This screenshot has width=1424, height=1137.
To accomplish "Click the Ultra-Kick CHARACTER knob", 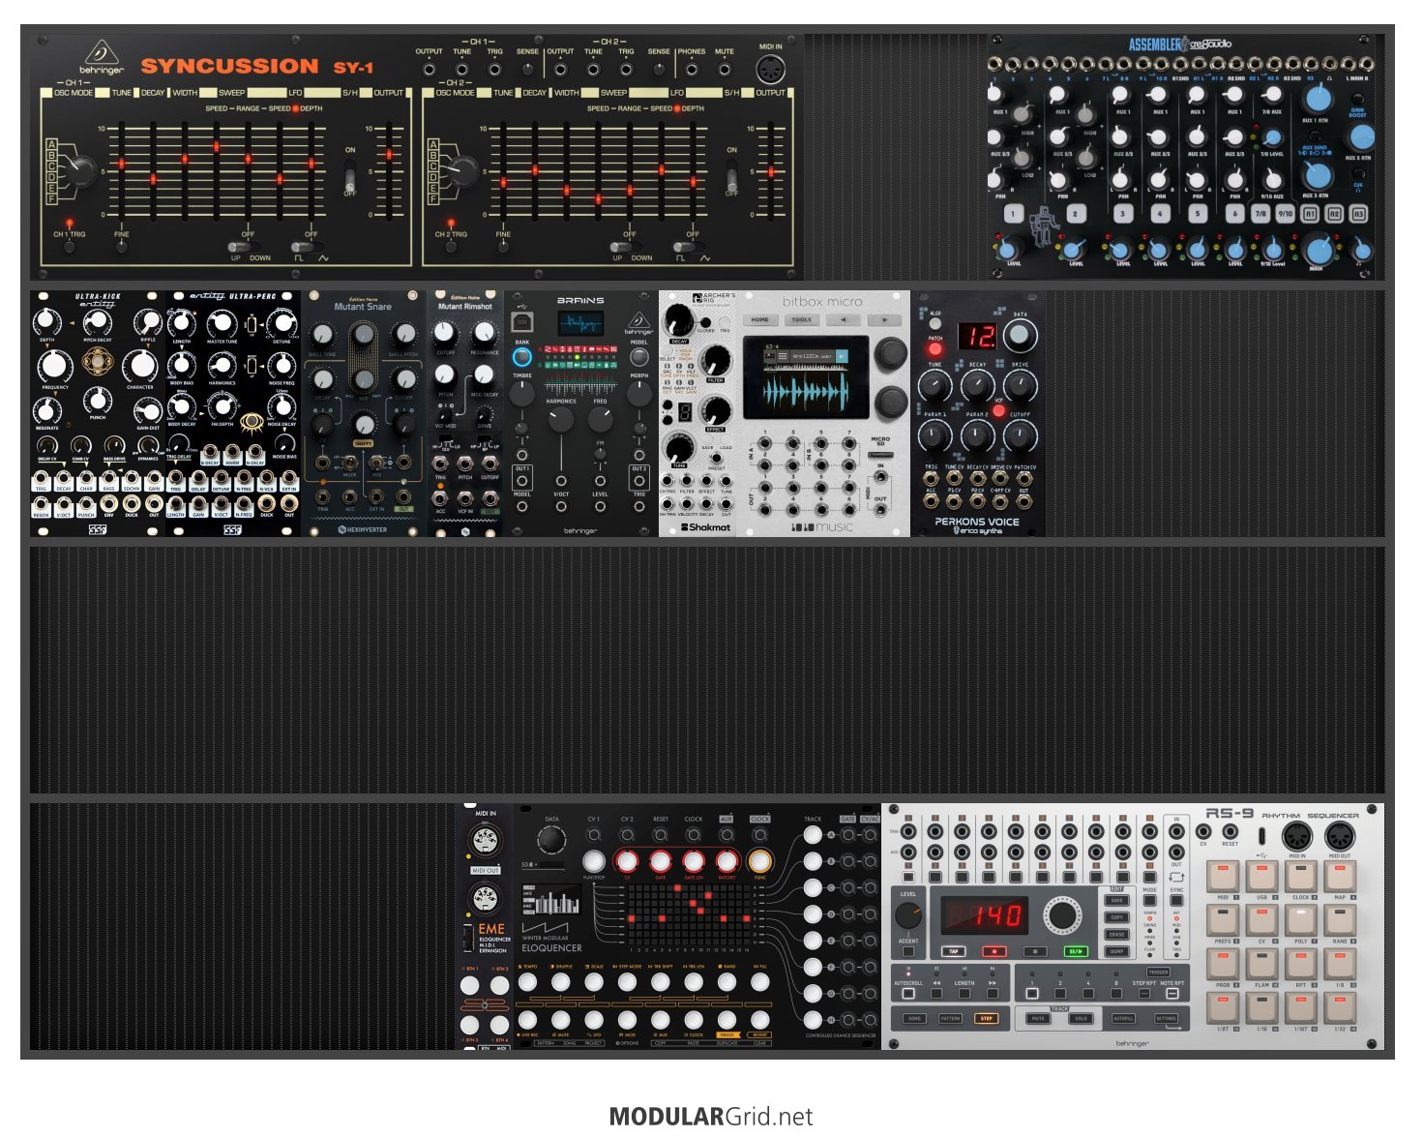I will pos(140,366).
